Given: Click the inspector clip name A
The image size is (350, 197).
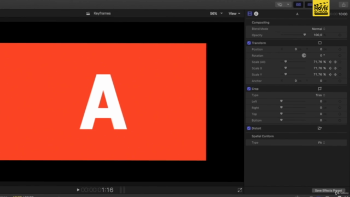Looking at the screenshot, I should 297,14.
